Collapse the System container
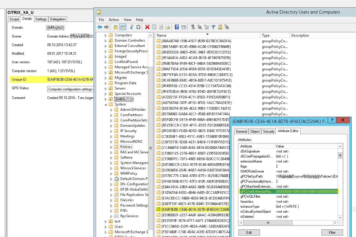 [105, 104]
